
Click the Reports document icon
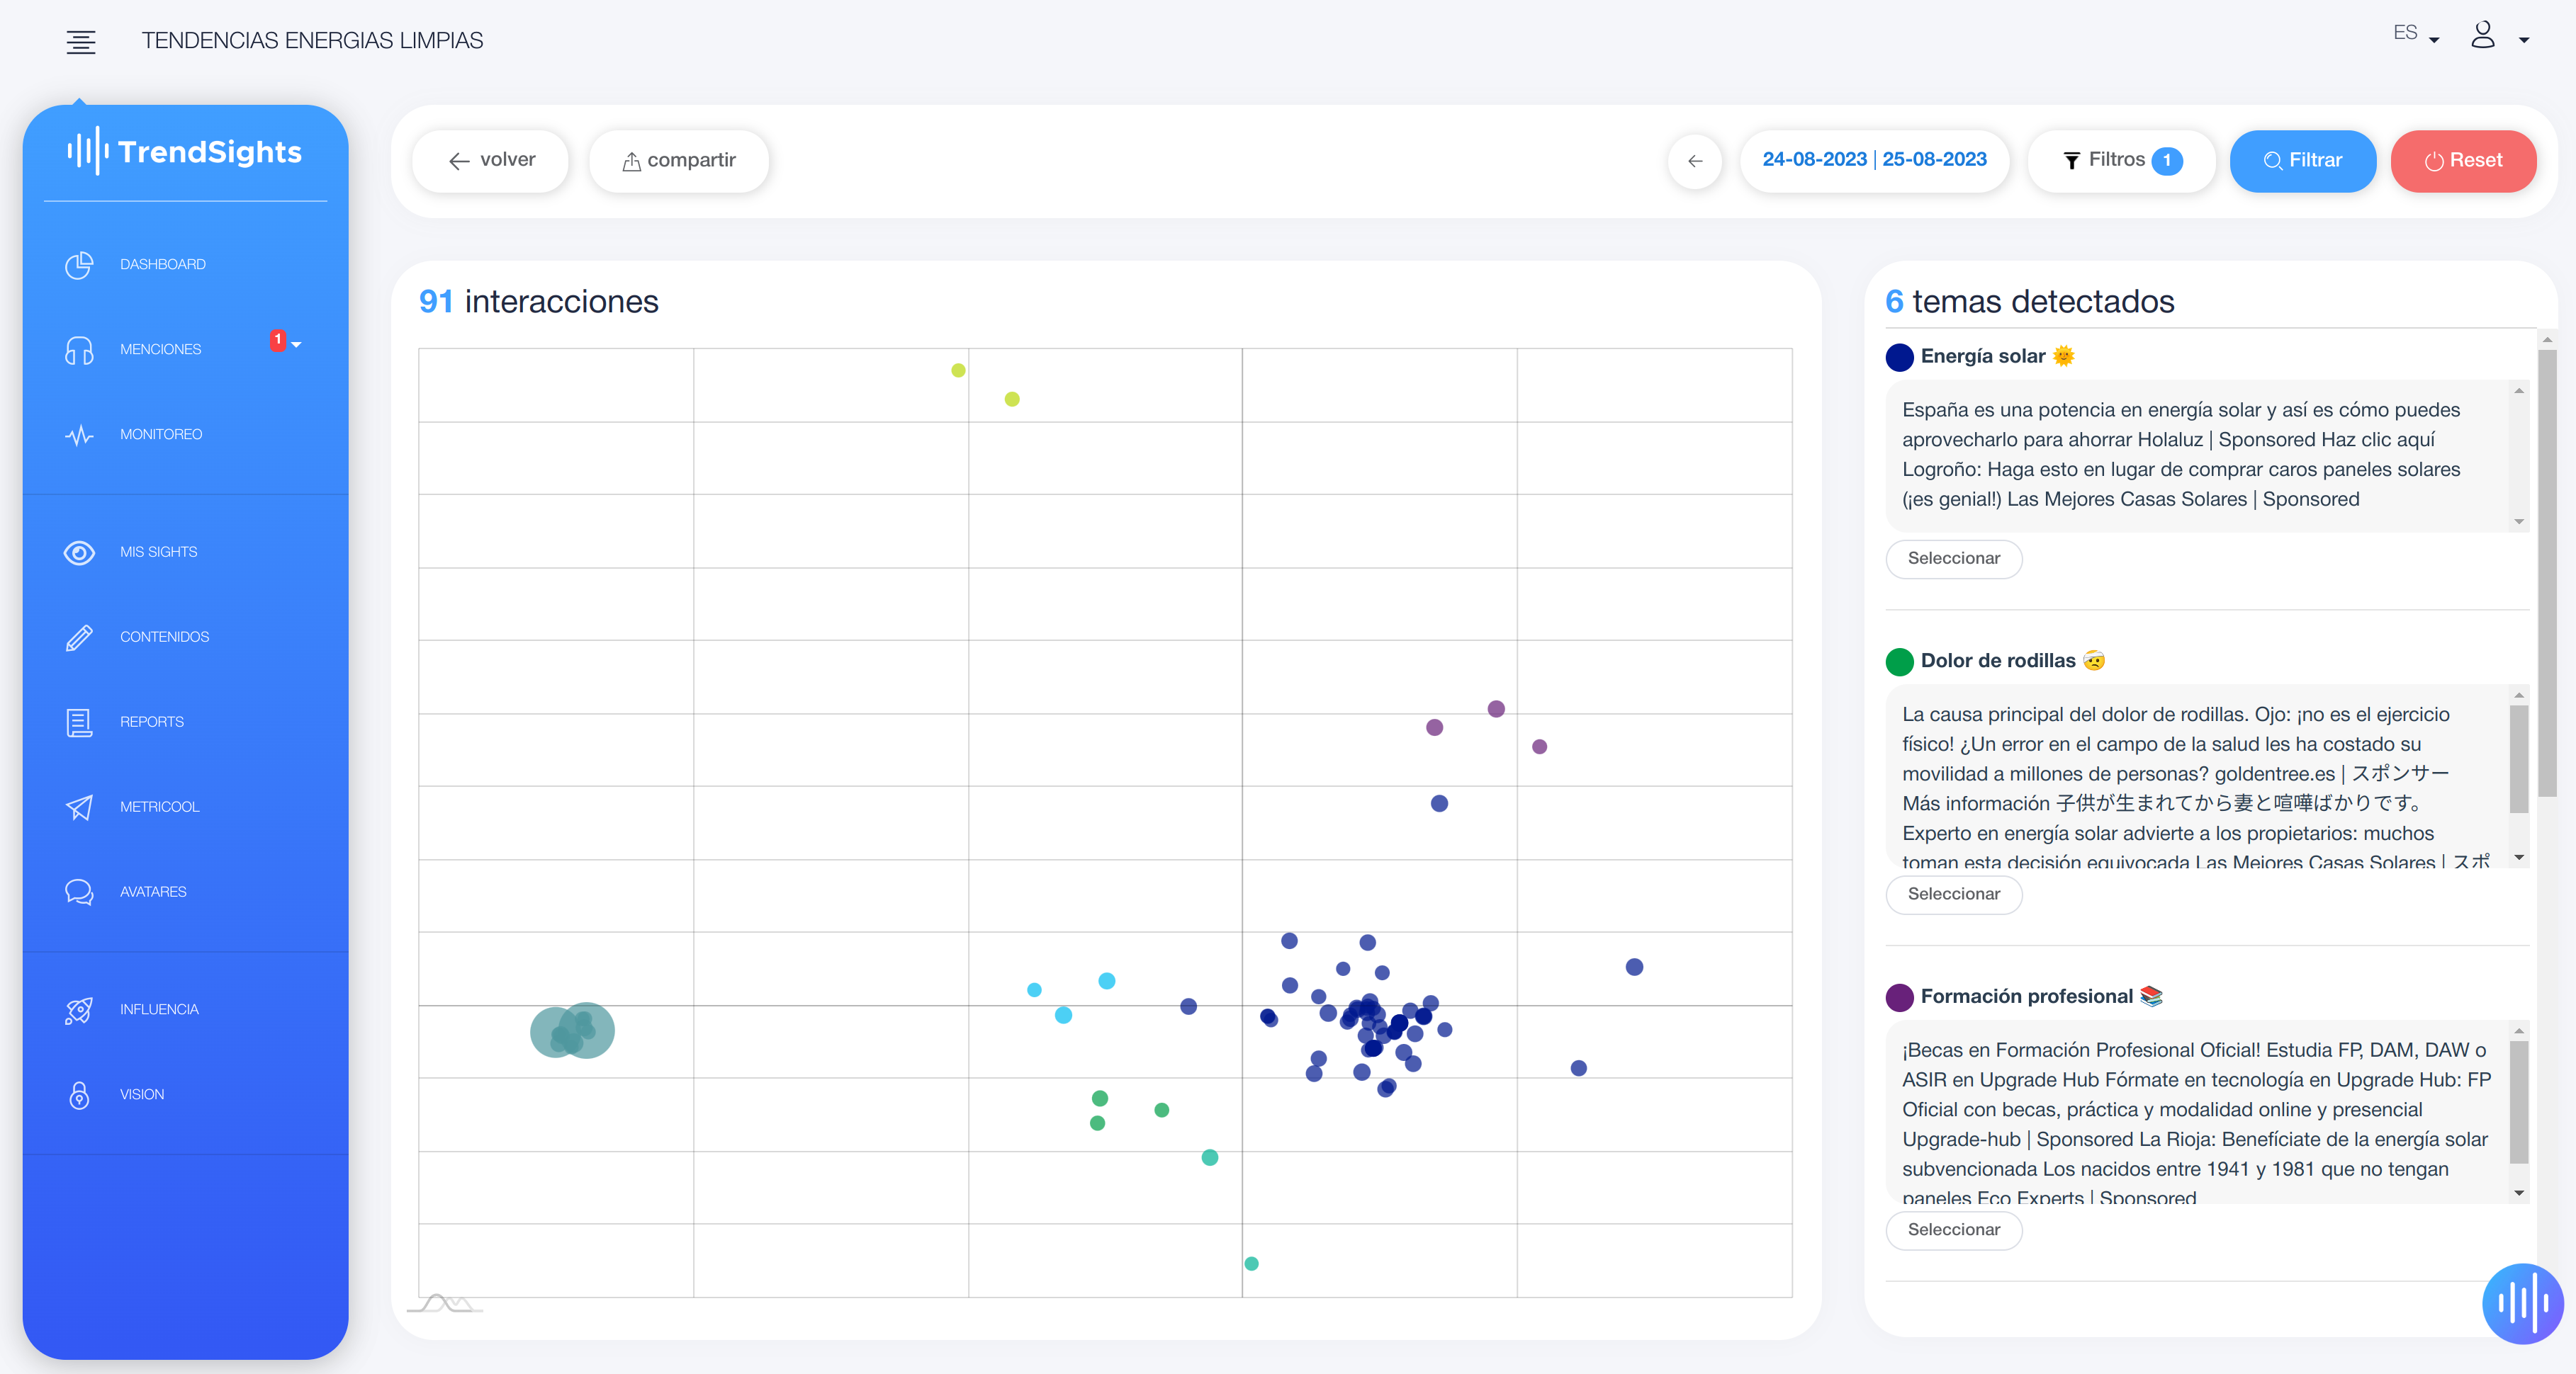tap(79, 722)
